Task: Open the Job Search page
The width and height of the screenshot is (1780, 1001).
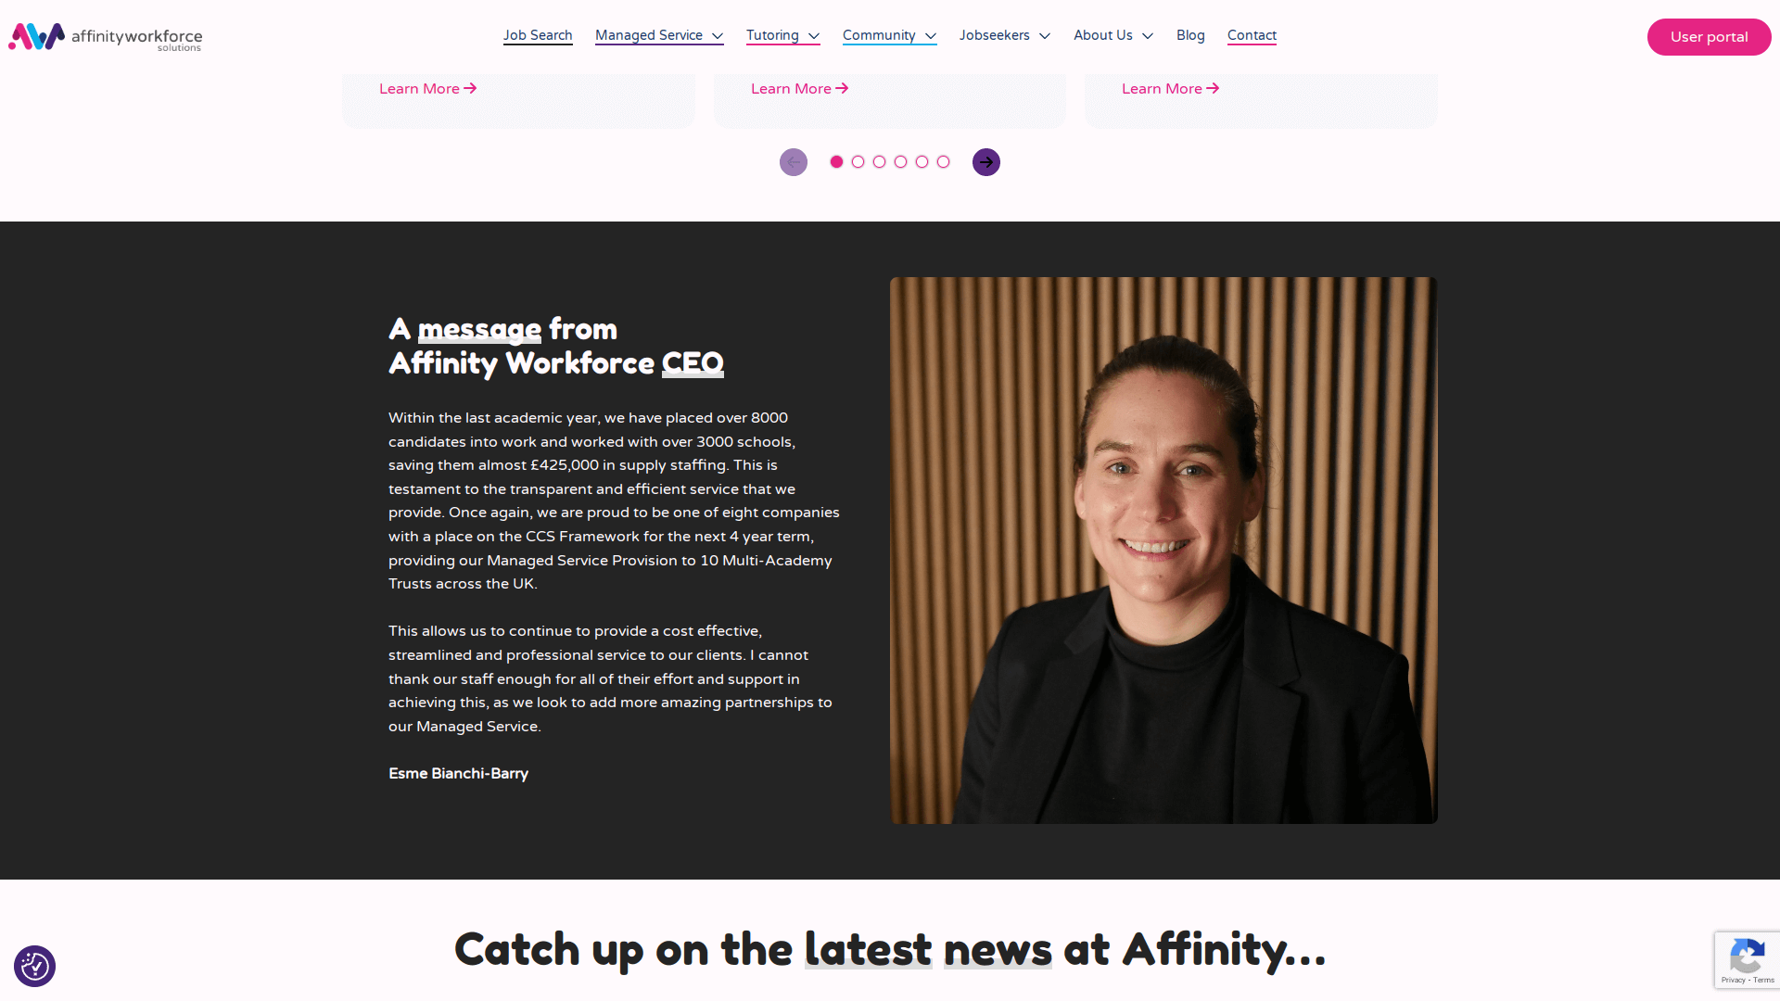Action: (538, 34)
